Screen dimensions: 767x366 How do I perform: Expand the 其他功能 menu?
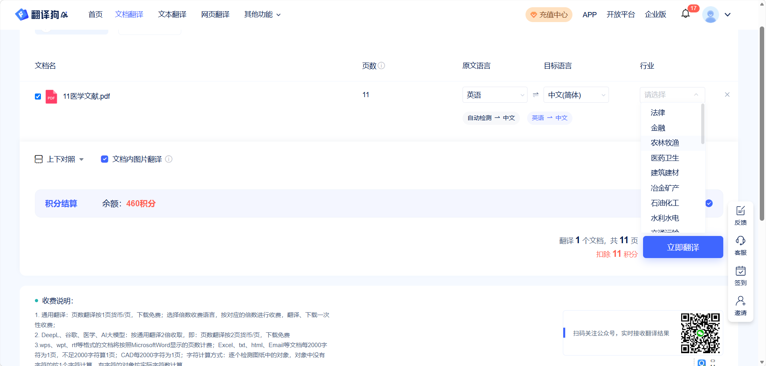tap(262, 14)
